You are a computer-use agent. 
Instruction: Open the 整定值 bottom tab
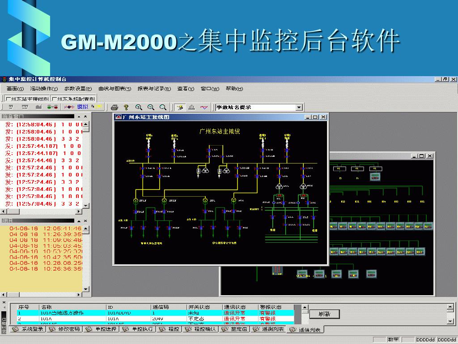tap(234, 329)
